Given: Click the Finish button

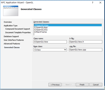Looking at the screenshot, I should [x=82, y=85].
